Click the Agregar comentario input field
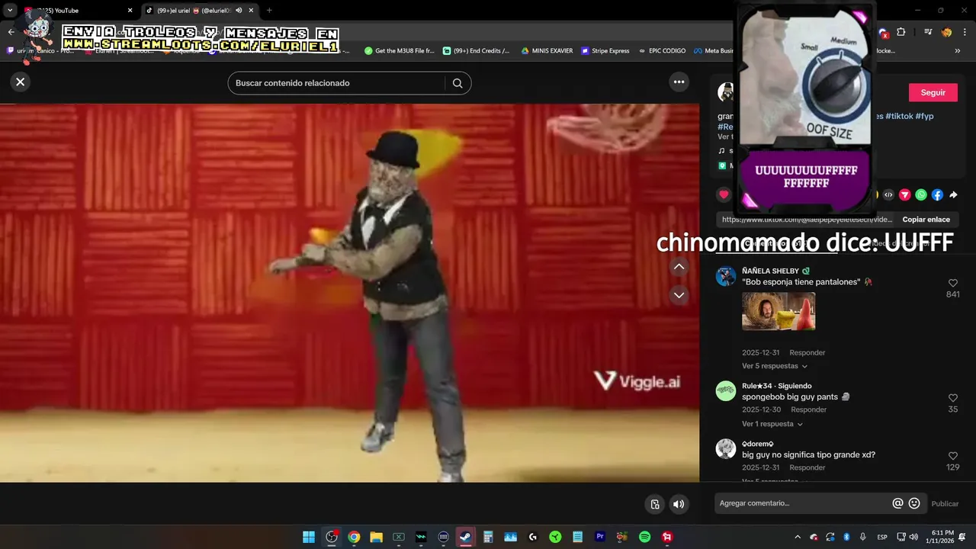Screen dimensions: 976x549 pyautogui.click(x=801, y=503)
